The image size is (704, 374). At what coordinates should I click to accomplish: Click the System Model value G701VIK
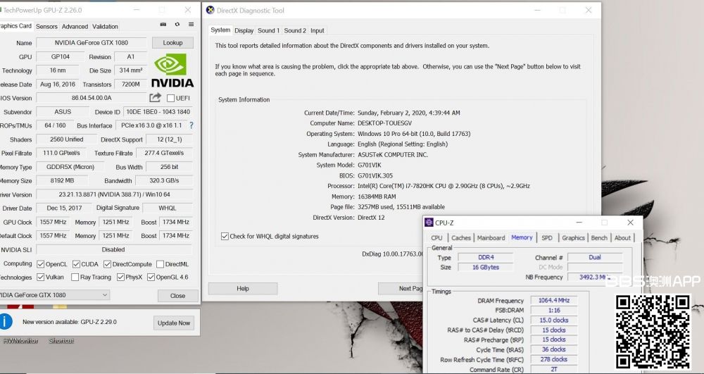click(369, 165)
